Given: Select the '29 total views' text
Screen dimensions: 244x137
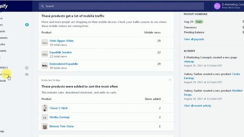Looking at the screenshot, I should [x=58, y=45].
